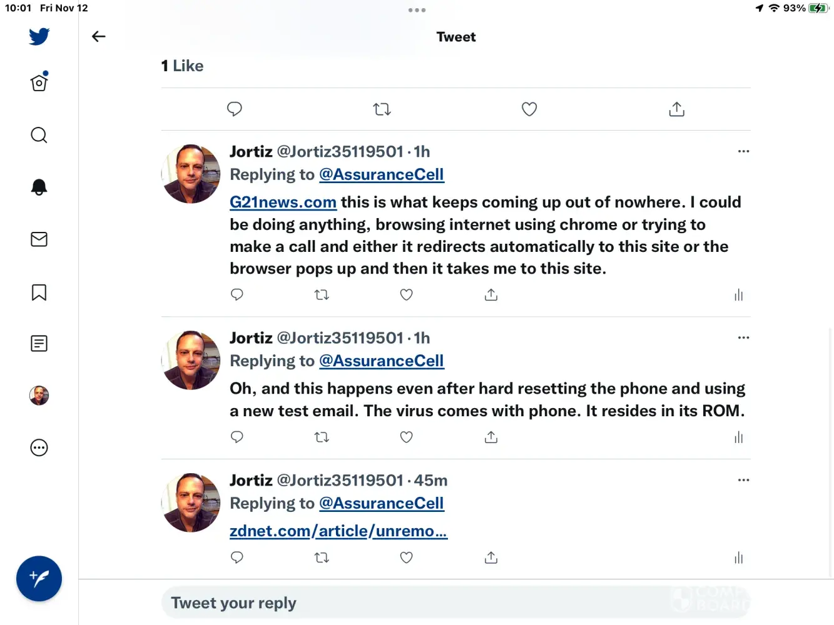Viewport: 834px width, 625px height.
Task: Like the G21news.com reply
Action: [x=406, y=294]
